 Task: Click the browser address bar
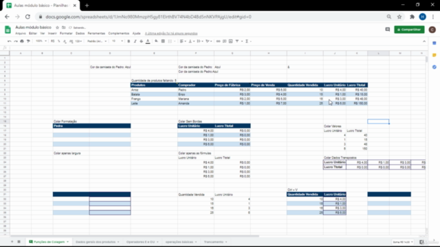pyautogui.click(x=213, y=16)
